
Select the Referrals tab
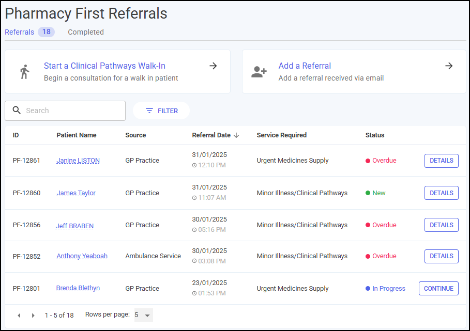tap(29, 32)
